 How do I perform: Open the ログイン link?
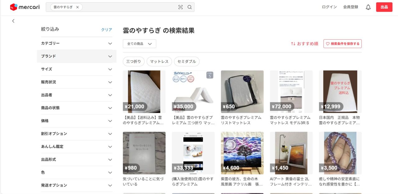329,7
